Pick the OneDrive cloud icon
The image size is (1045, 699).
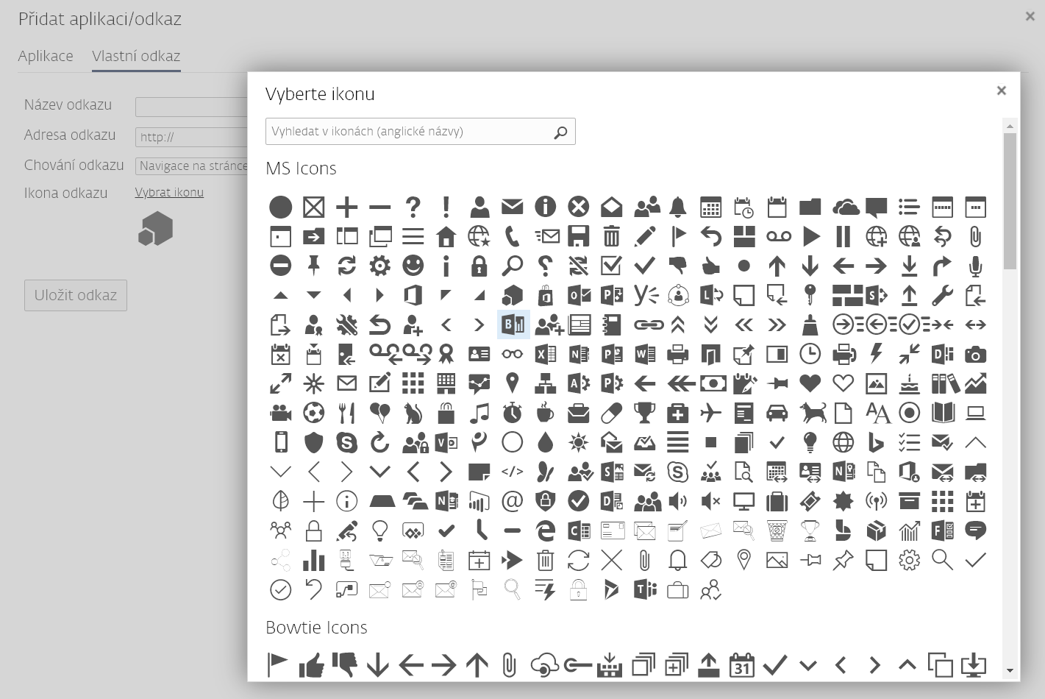846,207
